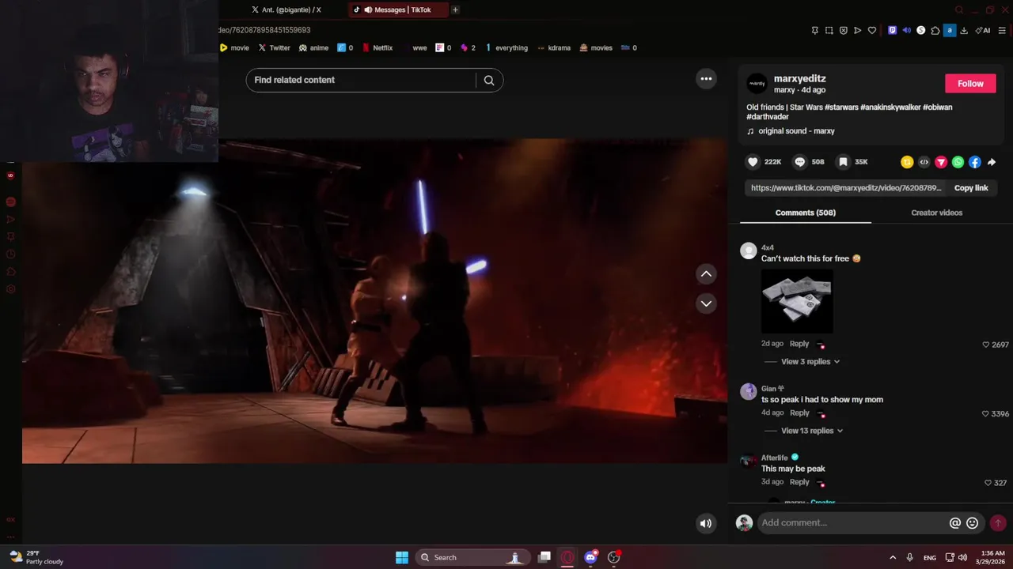Copy the TikTok video link
This screenshot has height=569, width=1013.
click(x=971, y=188)
